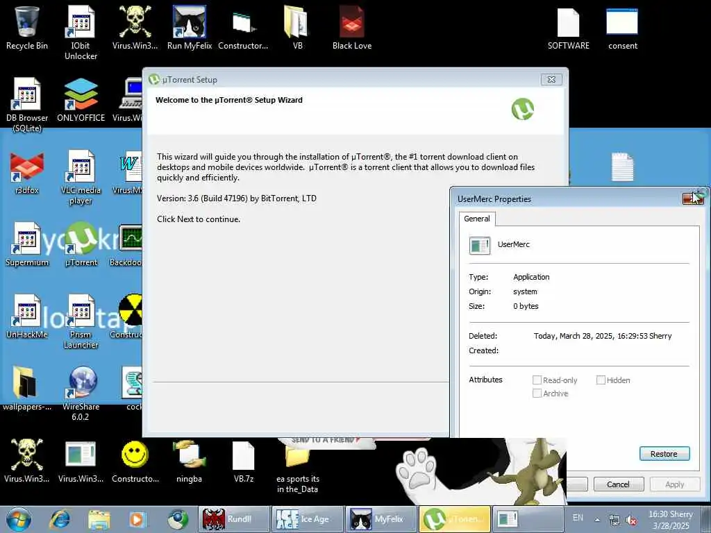
Task: Select the Run MyFelix desktop shortcut
Action: [x=190, y=28]
